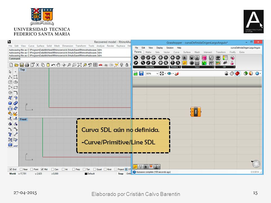
Task: Expand the Primitive panel in Grasshopper
Action: pyautogui.click(x=180, y=67)
